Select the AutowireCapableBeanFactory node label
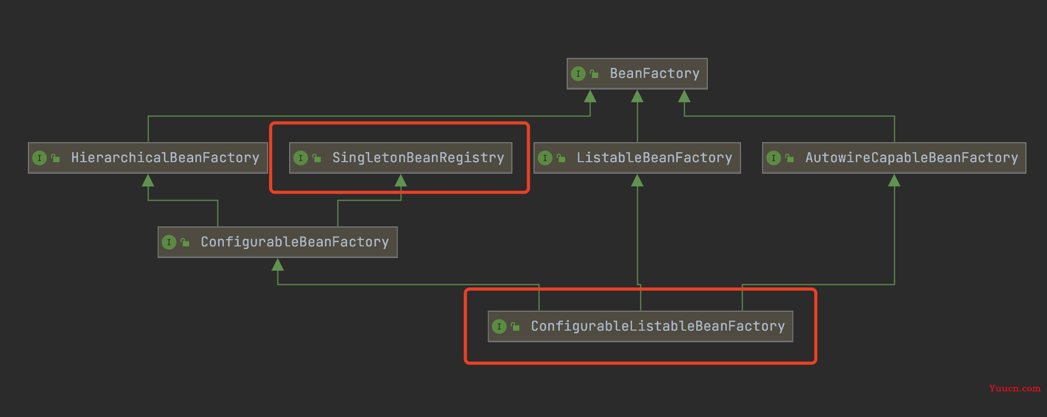 912,158
